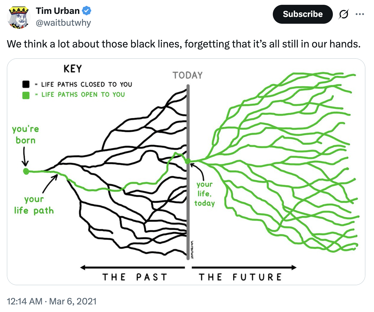Viewport: 374px width, 312px height.
Task: Click Tim Urban's profile avatar
Action: click(18, 17)
